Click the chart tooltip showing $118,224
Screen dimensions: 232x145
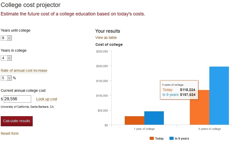pyautogui.click(x=179, y=90)
